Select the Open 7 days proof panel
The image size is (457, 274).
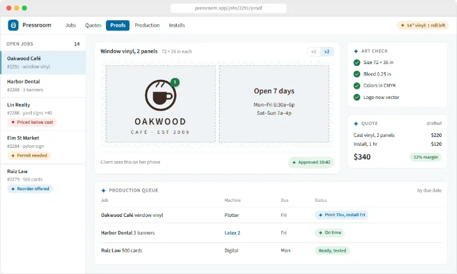274,104
